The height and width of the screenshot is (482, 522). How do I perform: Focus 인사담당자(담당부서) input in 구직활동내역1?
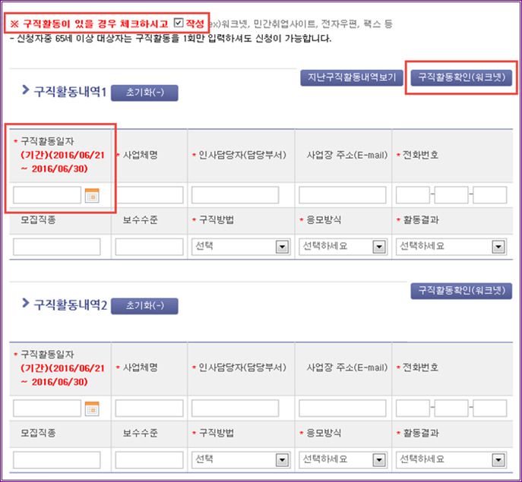[235, 195]
